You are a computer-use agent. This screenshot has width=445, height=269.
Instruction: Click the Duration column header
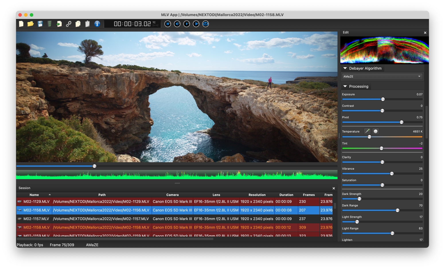(x=286, y=195)
